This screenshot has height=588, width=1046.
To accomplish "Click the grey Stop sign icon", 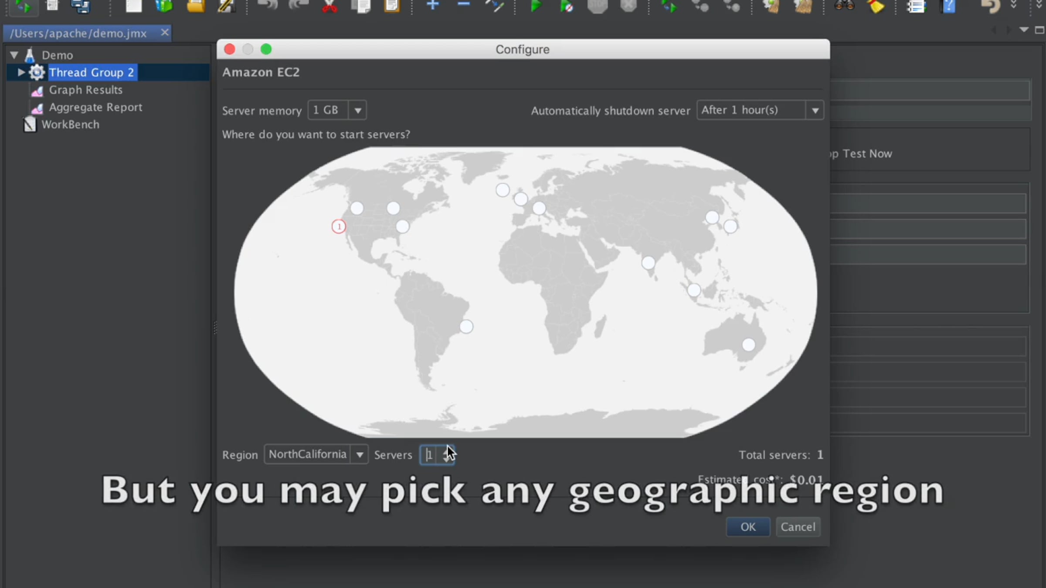I will tap(598, 6).
